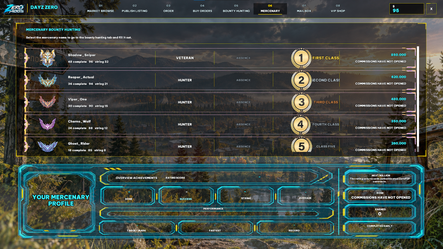Open the Market Browse tab
This screenshot has height=249, width=443.
[x=101, y=9]
